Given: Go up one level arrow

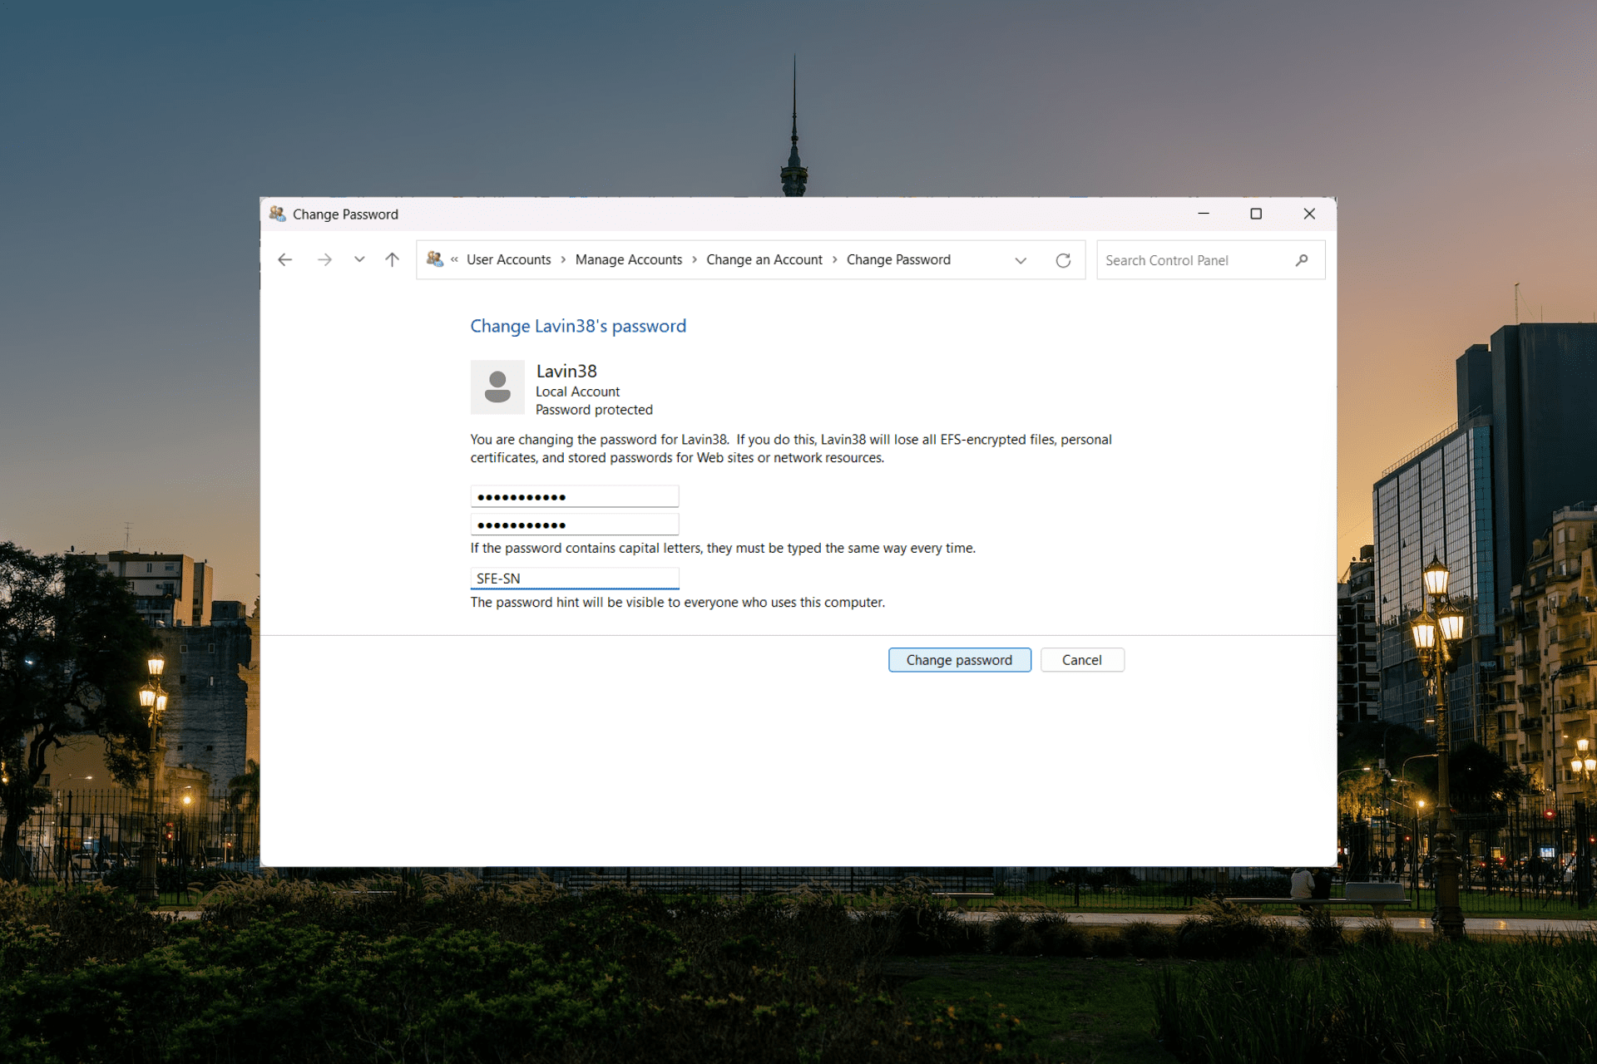Looking at the screenshot, I should tap(393, 260).
